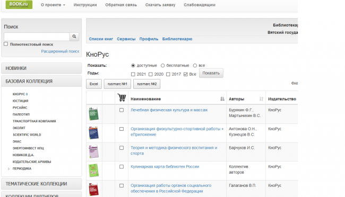345x197 pixels.
Task: Select НОВИКОВ Д.А. in the collection list
Action: 23,155
